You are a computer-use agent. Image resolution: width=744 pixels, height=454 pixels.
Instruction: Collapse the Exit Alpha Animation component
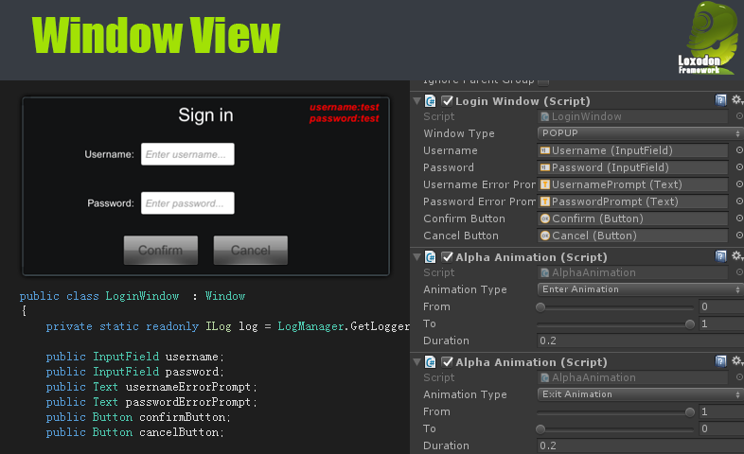[x=417, y=362]
